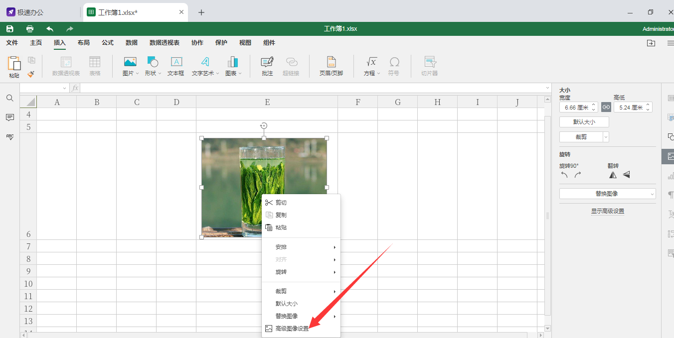Click the open file location icon
This screenshot has height=338, width=674.
click(651, 43)
